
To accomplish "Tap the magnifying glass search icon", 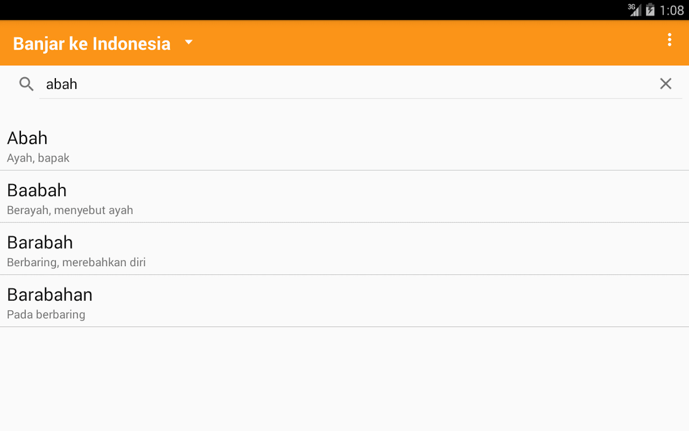I will click(26, 84).
